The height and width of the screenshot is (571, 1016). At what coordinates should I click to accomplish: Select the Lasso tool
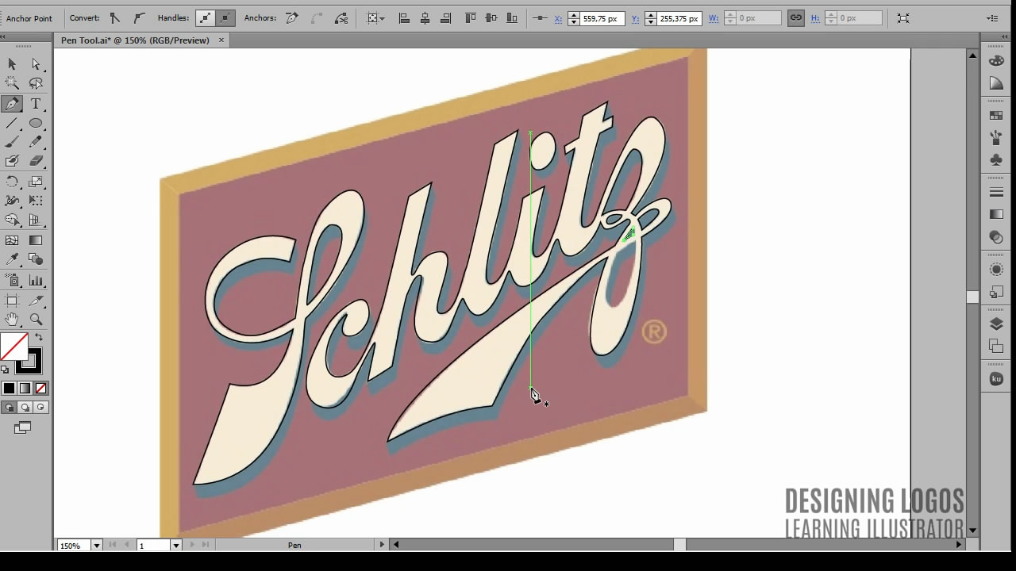36,83
